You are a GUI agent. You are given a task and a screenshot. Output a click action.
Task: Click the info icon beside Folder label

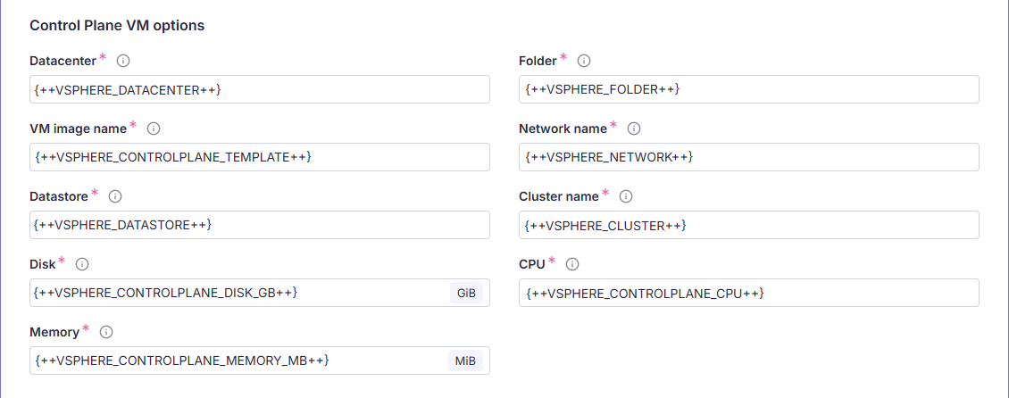click(x=584, y=61)
